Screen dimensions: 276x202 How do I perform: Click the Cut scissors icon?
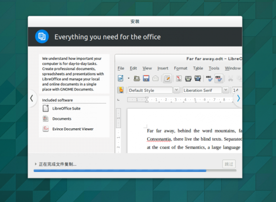230,78
